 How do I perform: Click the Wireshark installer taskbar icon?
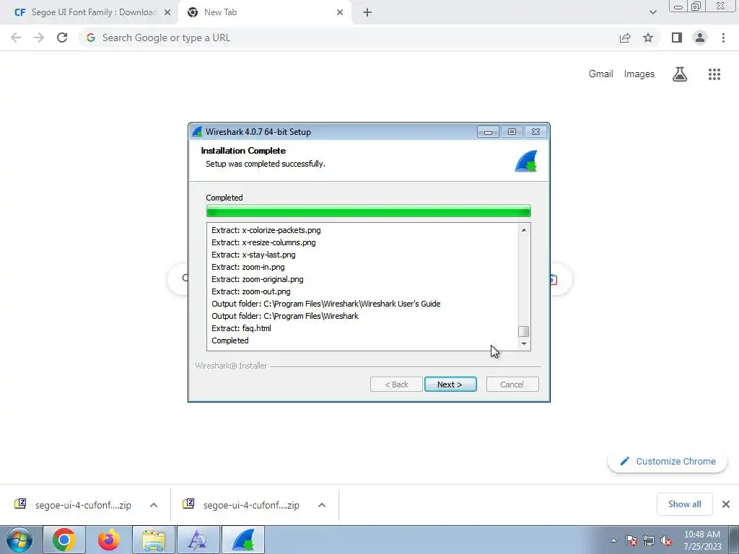click(243, 540)
